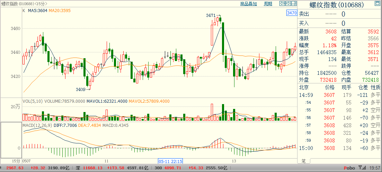382x172 pixels.
Task: Click the 结算 value 3592
Action: coord(373,31)
